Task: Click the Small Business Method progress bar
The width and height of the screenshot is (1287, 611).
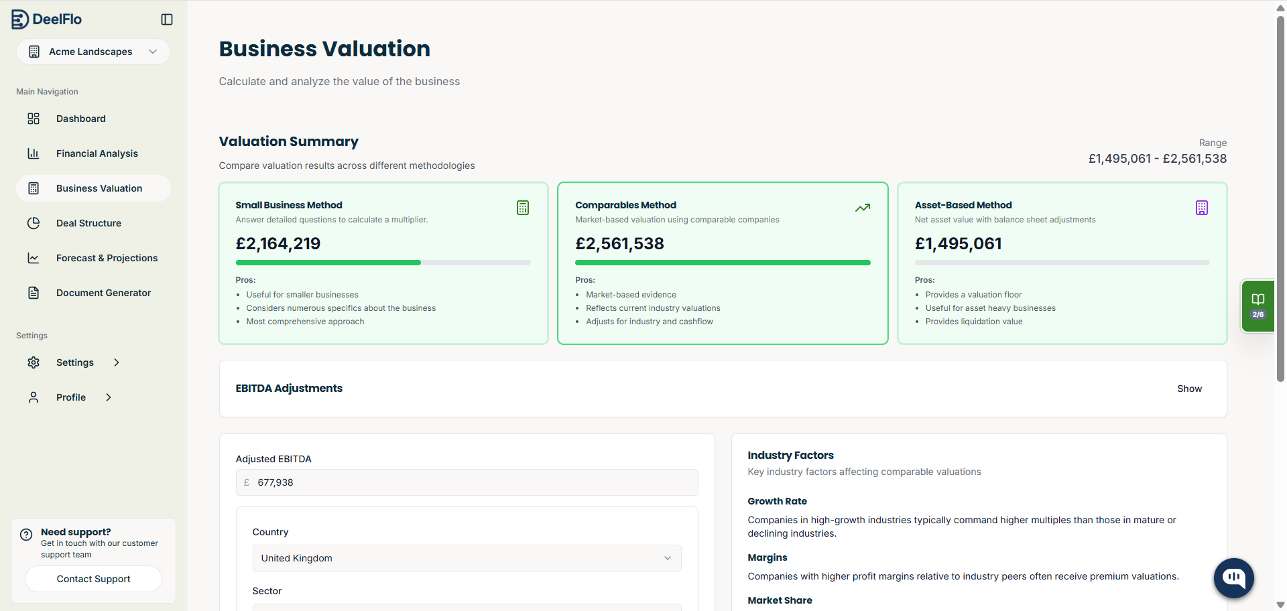Action: 383,263
